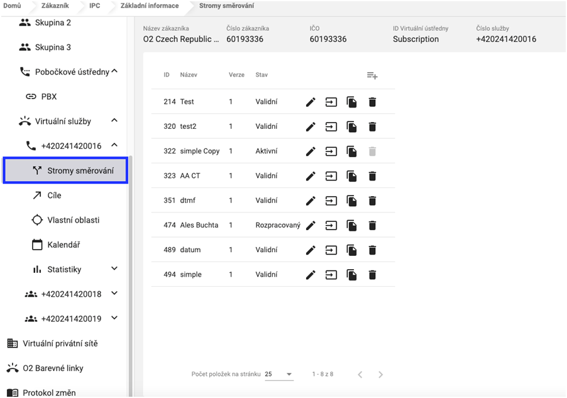Click the add new routing tree icon
This screenshot has height=398, width=567.
pos(372,75)
